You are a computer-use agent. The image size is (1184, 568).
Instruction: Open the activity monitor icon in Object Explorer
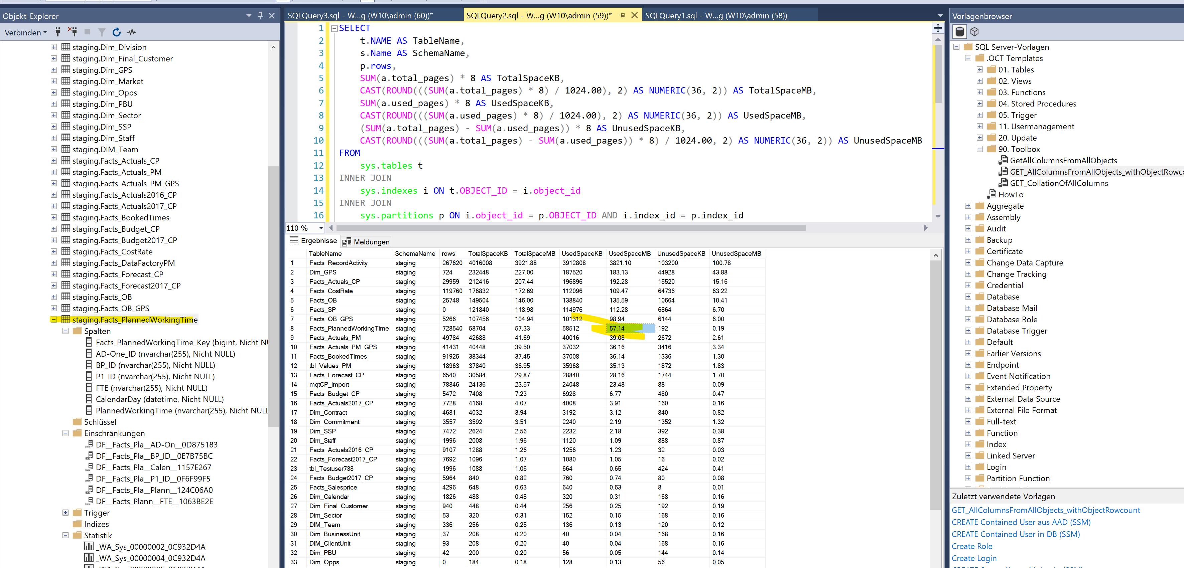132,32
